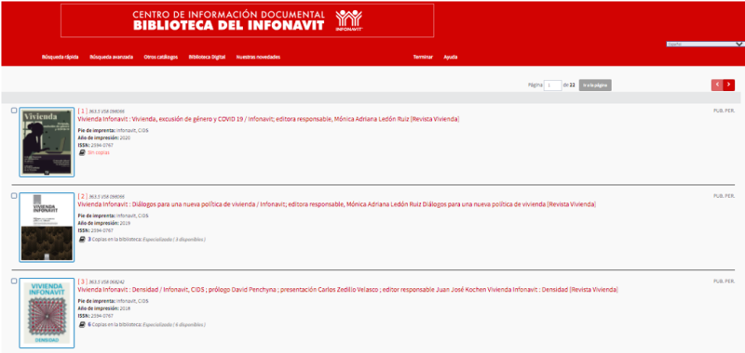Click 'Sin copias' link in record 1
745x353 pixels.
tap(99, 152)
